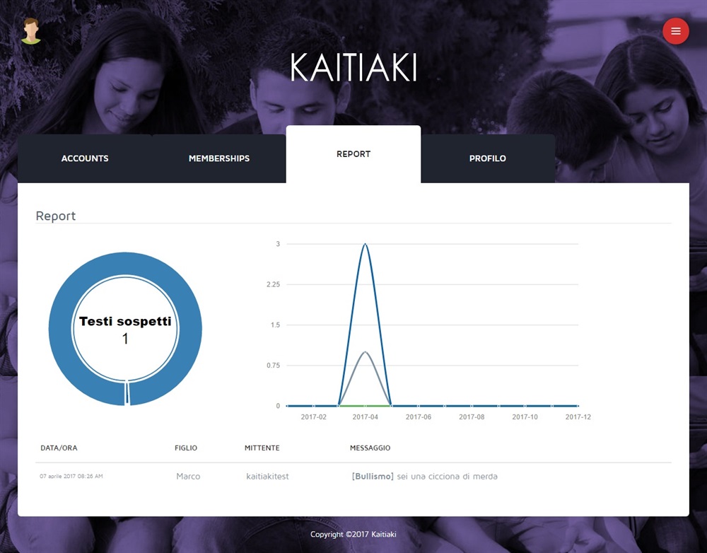Switch to the Accounts tab
The width and height of the screenshot is (707, 553).
(85, 158)
